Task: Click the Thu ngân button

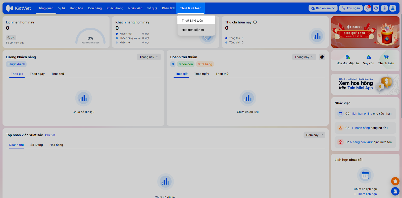Action: coord(351,8)
